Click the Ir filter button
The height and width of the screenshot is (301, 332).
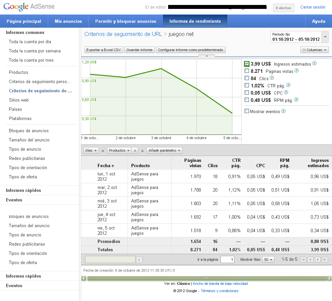pyautogui.click(x=139, y=260)
